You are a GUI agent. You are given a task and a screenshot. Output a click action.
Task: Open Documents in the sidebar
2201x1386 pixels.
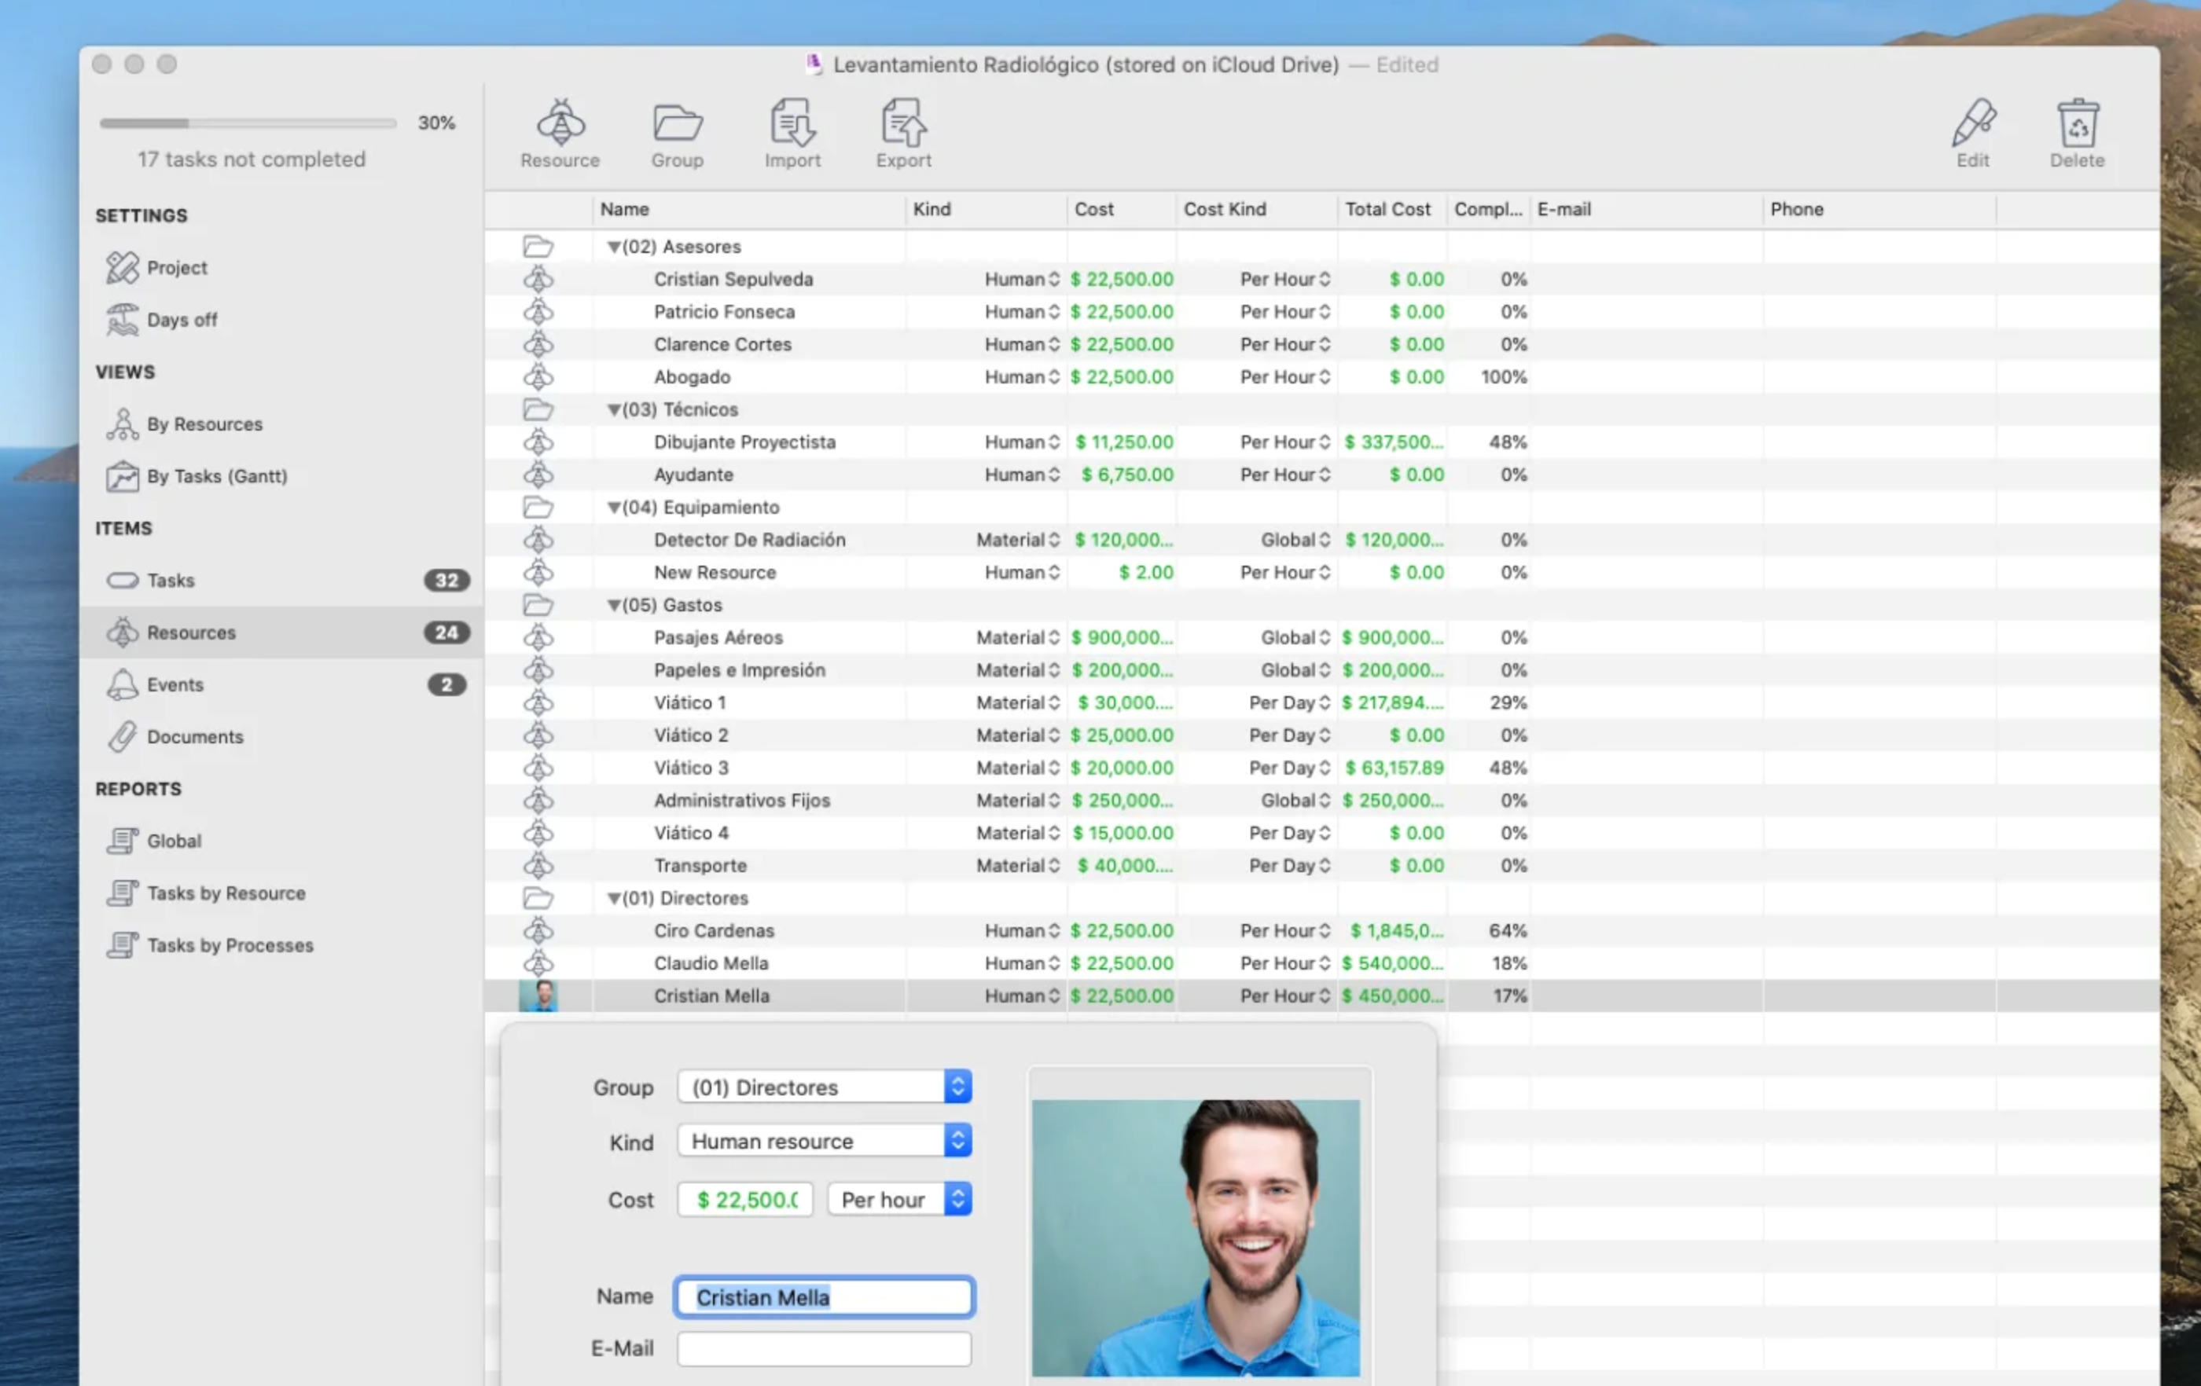tap(175, 736)
